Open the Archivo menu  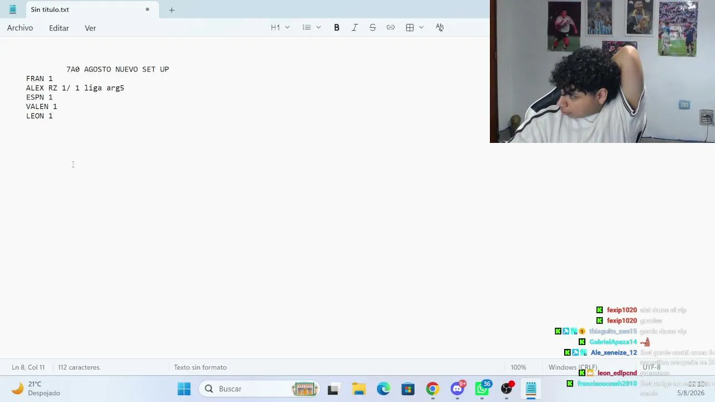[20, 28]
